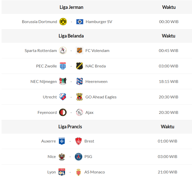Image resolution: width=192 pixels, height=178 pixels.
Task: Open the Auxerre team name link
Action: 48,141
